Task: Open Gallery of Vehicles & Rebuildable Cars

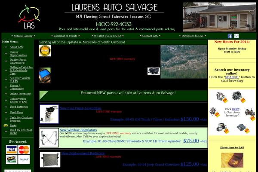Action: point(21,70)
